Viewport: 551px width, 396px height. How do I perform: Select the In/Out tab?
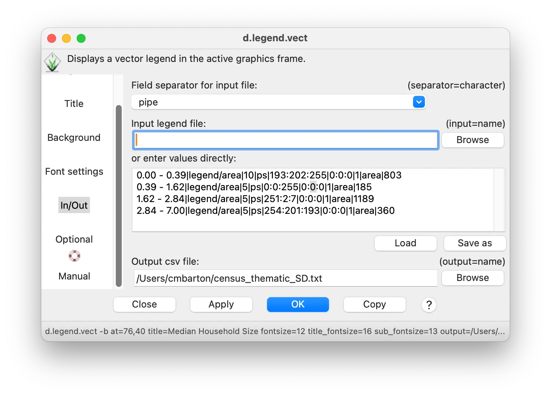pyautogui.click(x=74, y=205)
